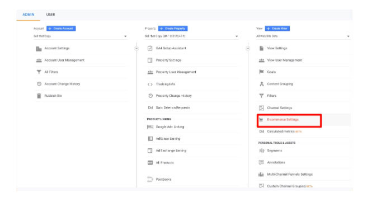This screenshot has height=202, width=372.
Task: Click the Multi-Channel Funnels bar chart icon
Action: pos(261,175)
